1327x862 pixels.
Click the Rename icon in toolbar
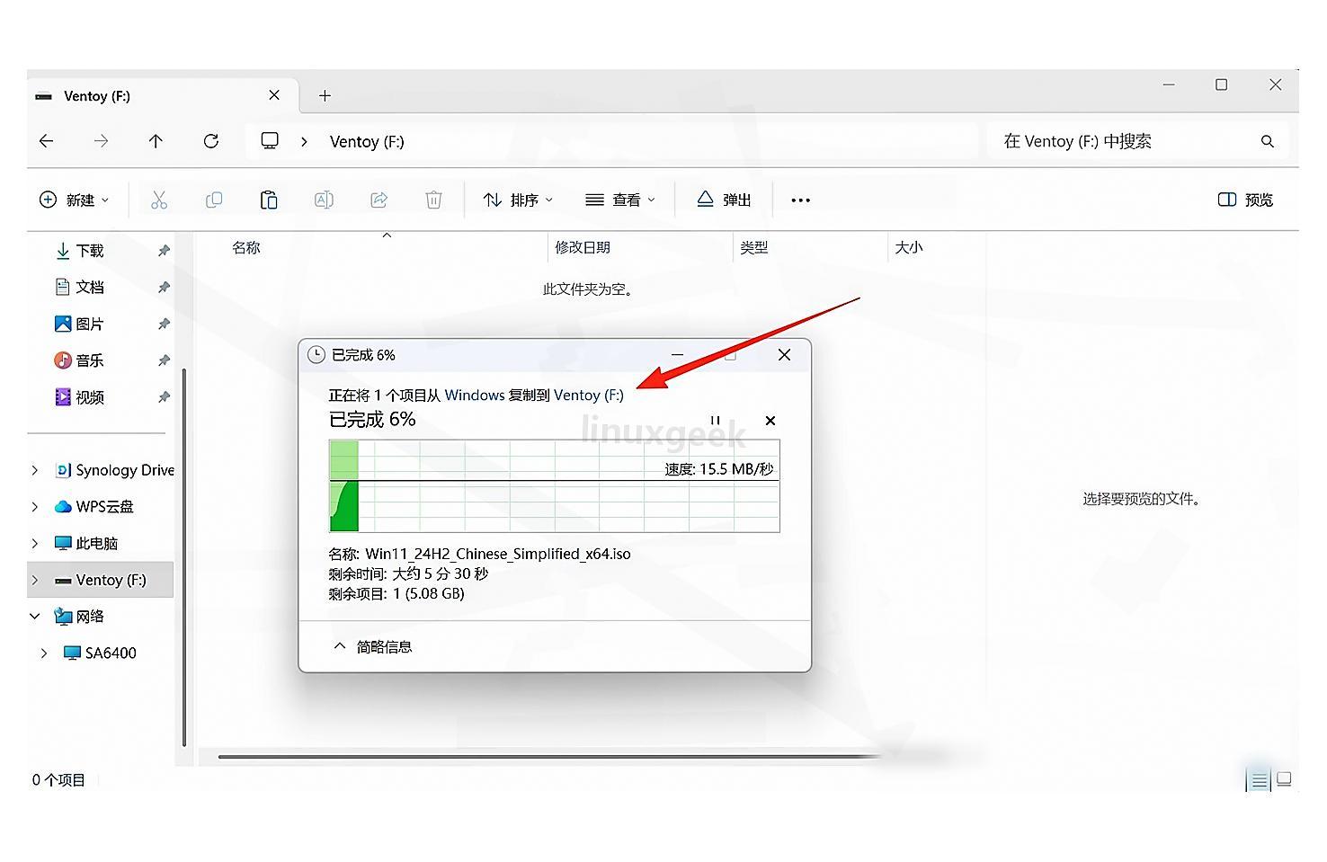click(324, 200)
